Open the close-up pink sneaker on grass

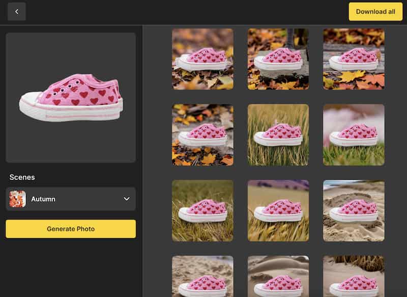(354, 134)
